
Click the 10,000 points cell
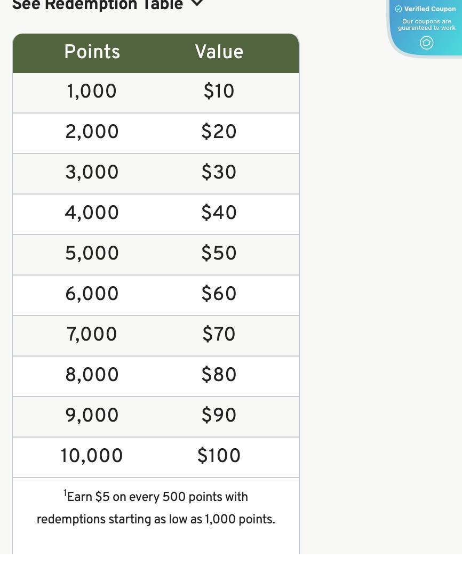tap(92, 456)
